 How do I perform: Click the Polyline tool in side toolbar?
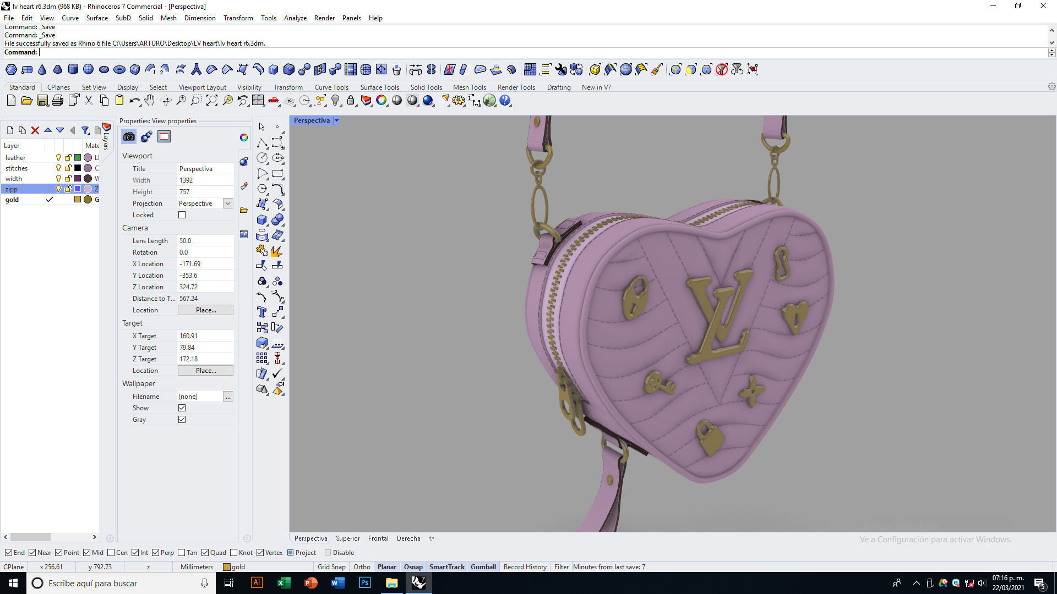(x=262, y=143)
